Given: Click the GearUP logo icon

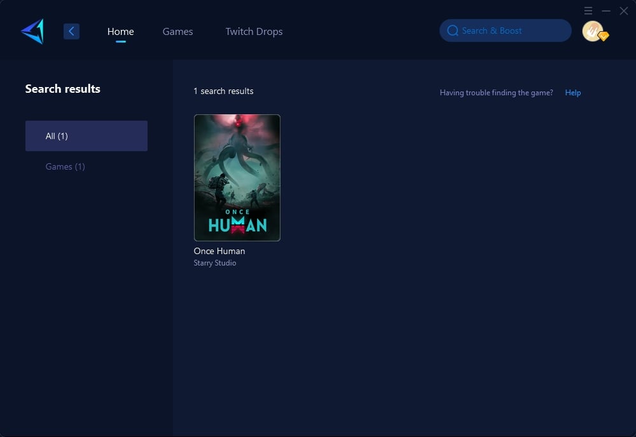Looking at the screenshot, I should (x=32, y=31).
